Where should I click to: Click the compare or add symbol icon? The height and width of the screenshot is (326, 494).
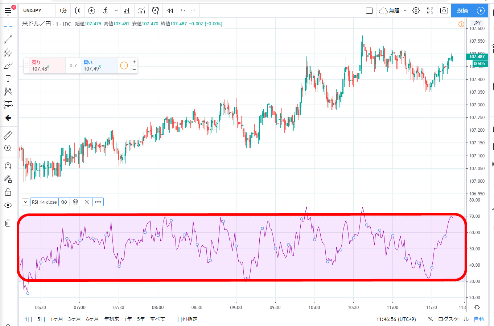(x=91, y=10)
